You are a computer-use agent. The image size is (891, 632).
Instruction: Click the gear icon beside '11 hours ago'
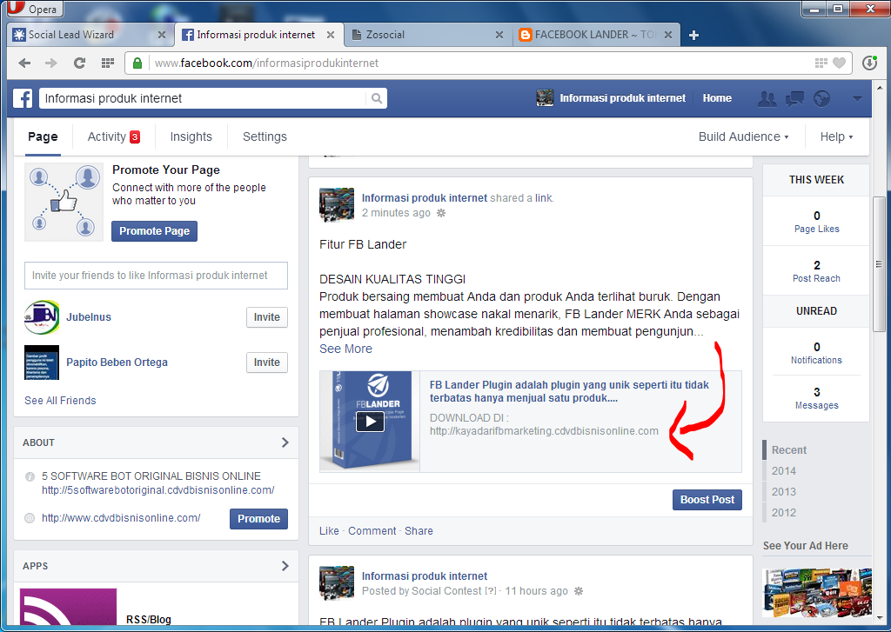[x=579, y=591]
